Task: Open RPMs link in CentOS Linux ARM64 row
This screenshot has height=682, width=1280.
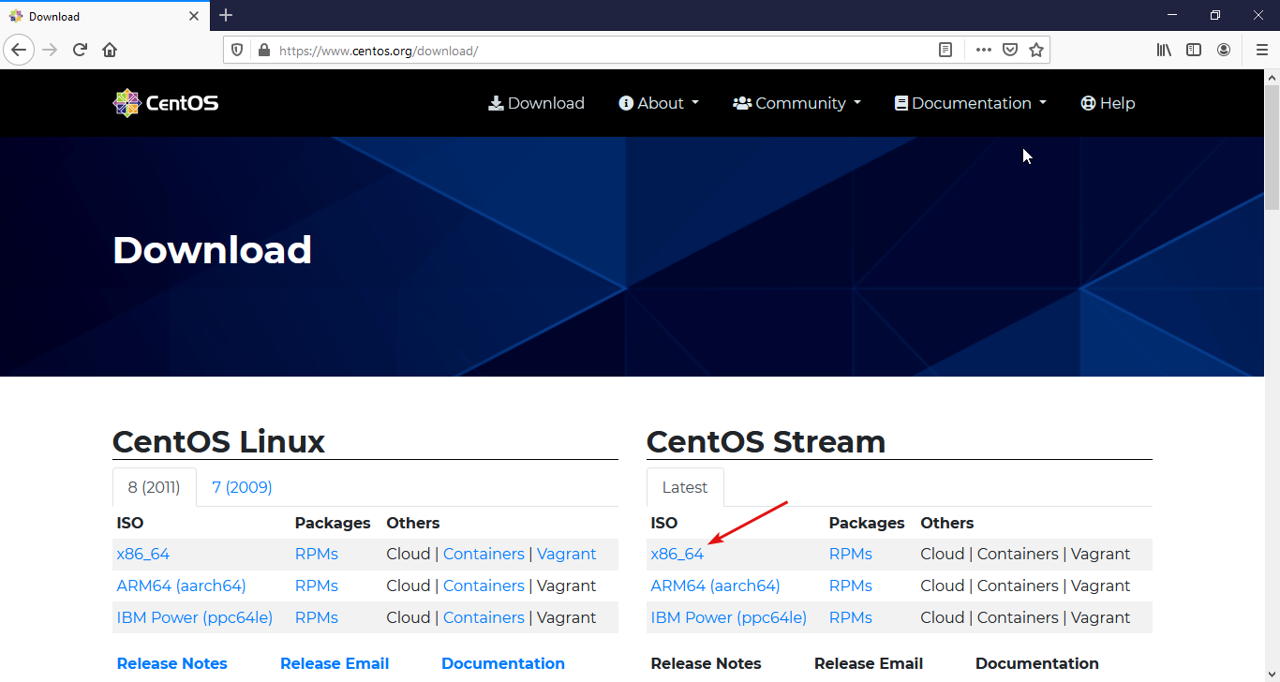Action: (317, 586)
